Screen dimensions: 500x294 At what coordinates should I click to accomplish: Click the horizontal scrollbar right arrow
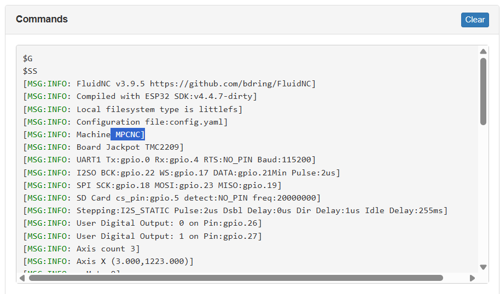point(472,278)
